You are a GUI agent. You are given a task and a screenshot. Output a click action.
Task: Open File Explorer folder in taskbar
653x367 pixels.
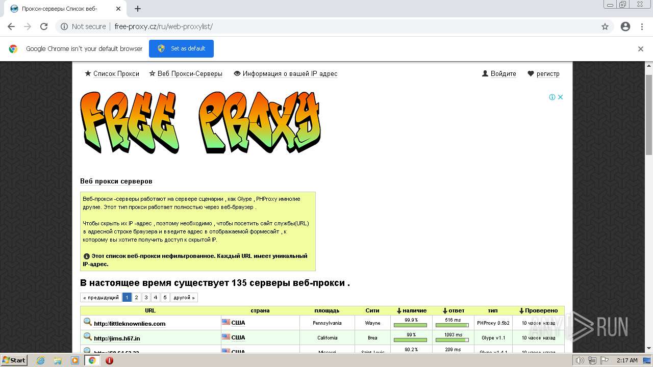(x=58, y=360)
